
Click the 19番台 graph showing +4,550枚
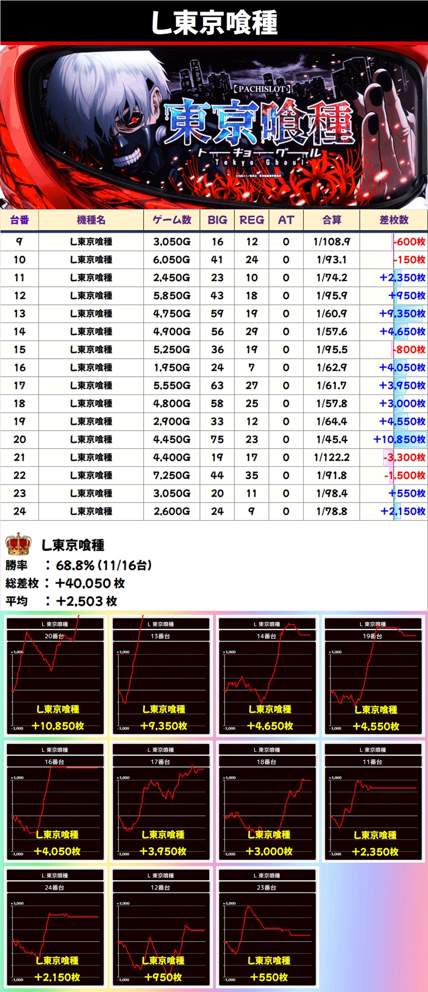point(373,676)
